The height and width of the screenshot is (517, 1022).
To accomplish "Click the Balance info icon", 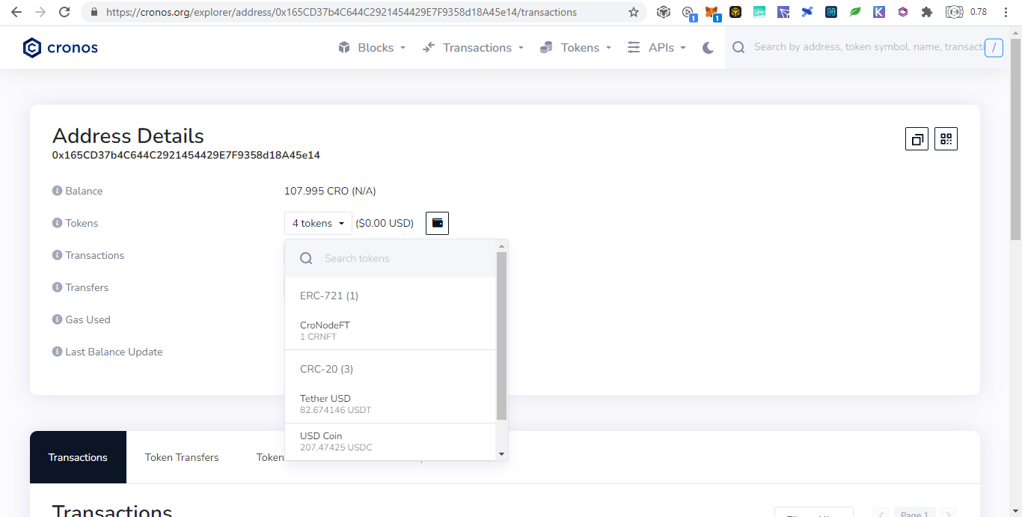I will 57,191.
